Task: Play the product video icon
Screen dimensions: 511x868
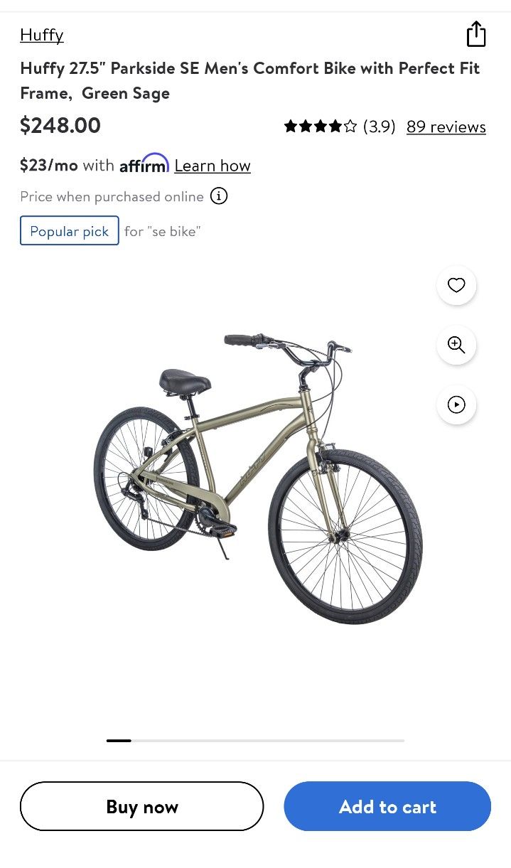Action: tap(456, 404)
